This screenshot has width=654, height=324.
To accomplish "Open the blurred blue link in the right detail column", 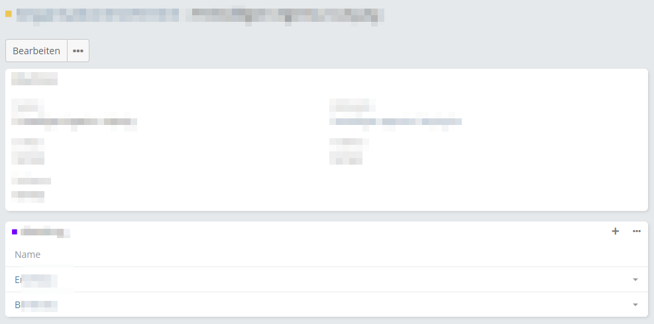I will (396, 122).
